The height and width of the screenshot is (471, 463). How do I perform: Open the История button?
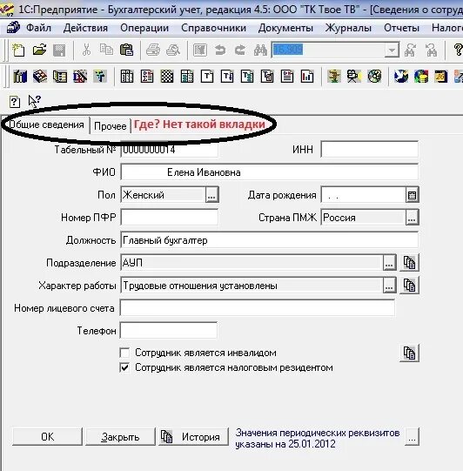(x=193, y=437)
